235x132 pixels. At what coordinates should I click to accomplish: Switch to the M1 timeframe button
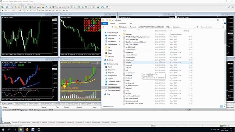coord(40,11)
